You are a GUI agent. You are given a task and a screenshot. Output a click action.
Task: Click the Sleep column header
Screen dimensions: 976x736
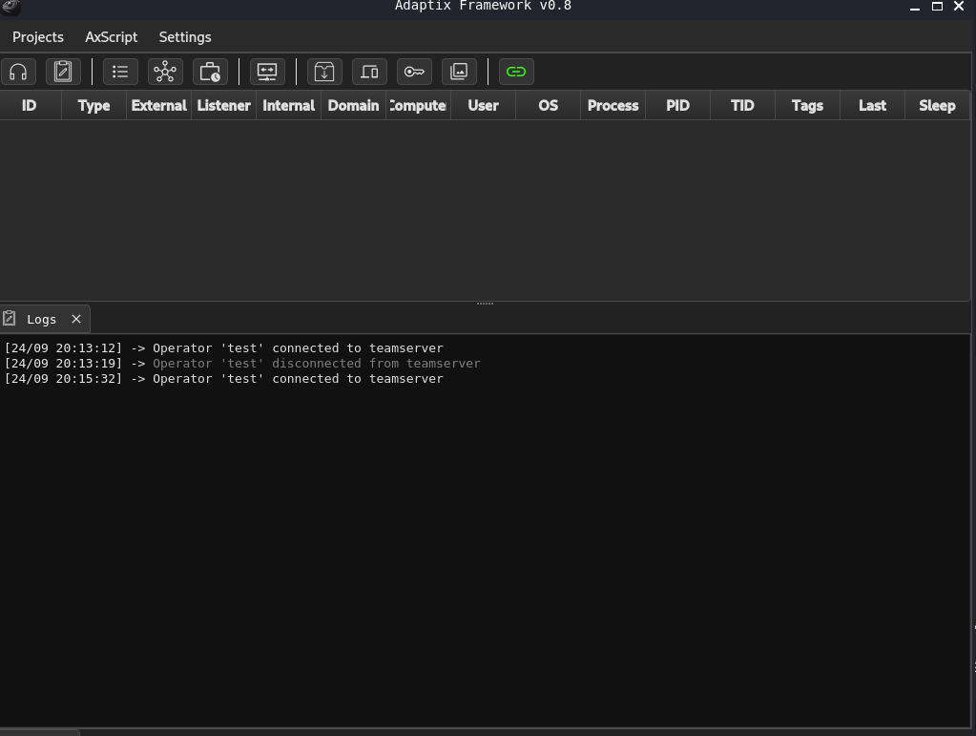pos(937,106)
